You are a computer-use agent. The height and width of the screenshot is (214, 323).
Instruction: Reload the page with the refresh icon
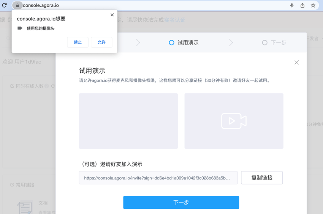4,5
